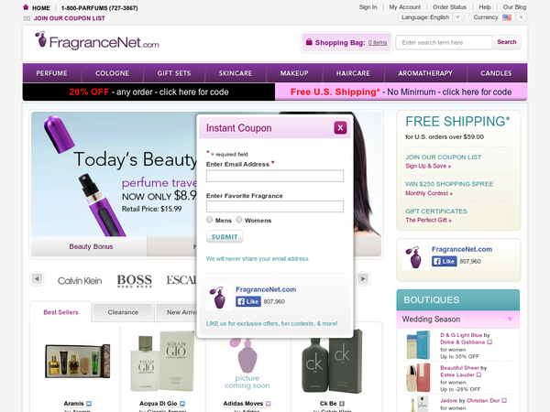This screenshot has height=412, width=550.
Task: Visit Our Blog link
Action: tap(514, 7)
